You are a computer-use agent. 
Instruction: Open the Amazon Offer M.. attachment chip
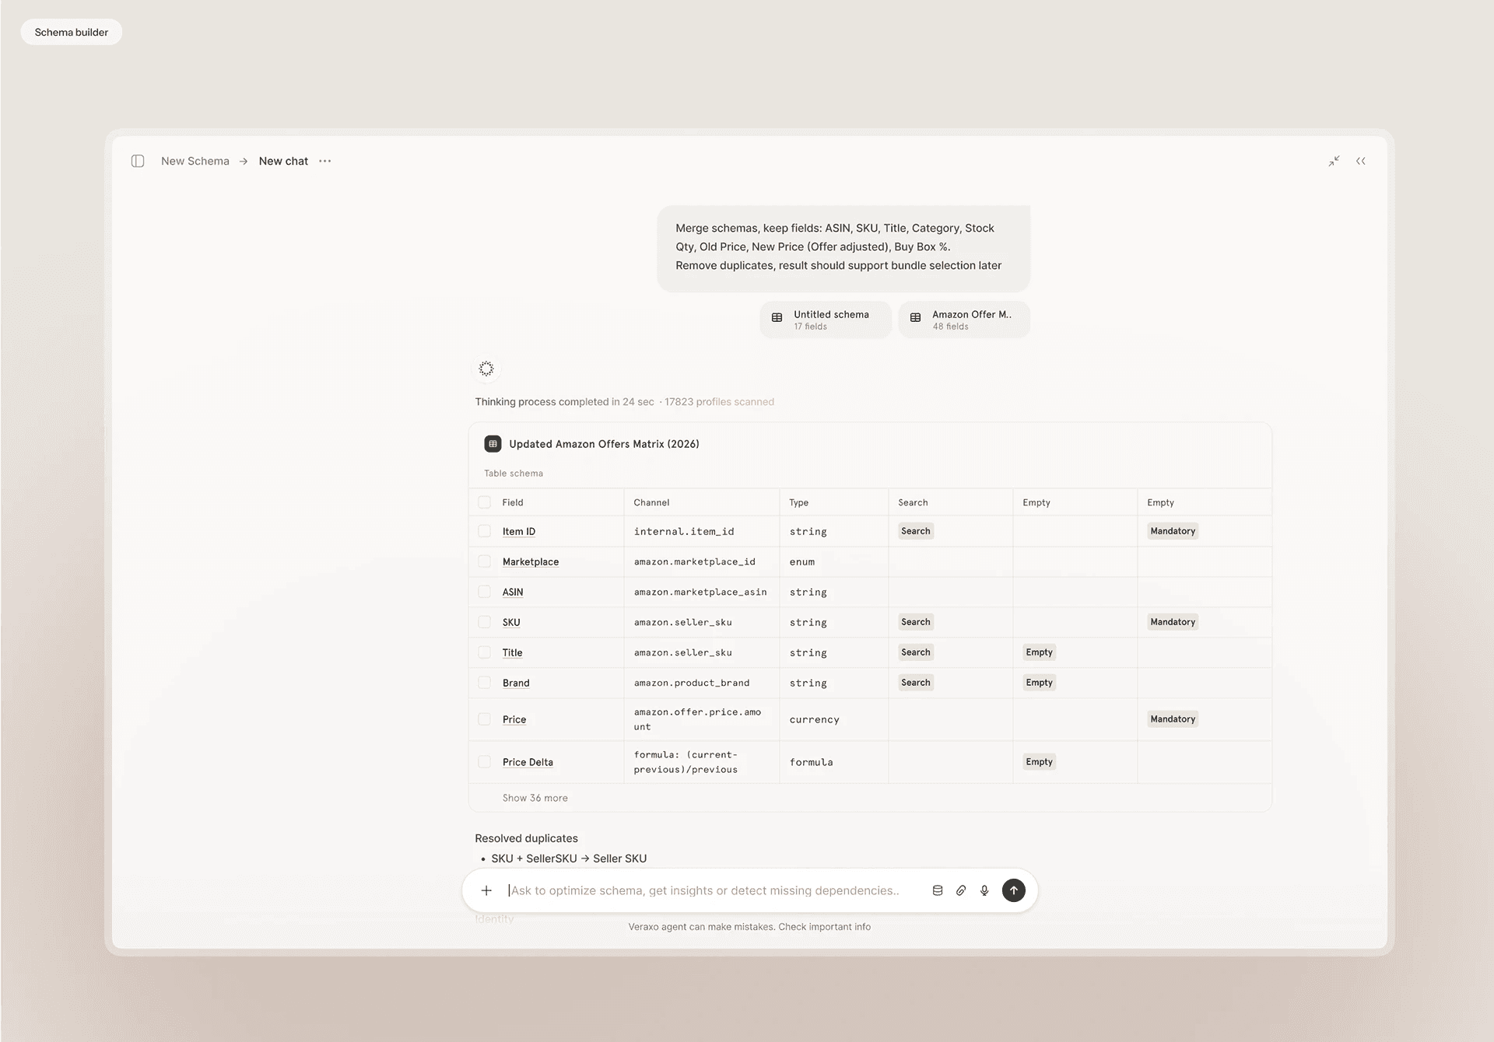(963, 320)
